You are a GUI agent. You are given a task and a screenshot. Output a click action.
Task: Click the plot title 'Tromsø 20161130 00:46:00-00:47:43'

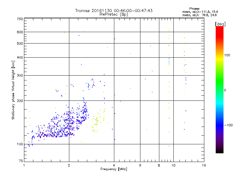click(x=114, y=10)
